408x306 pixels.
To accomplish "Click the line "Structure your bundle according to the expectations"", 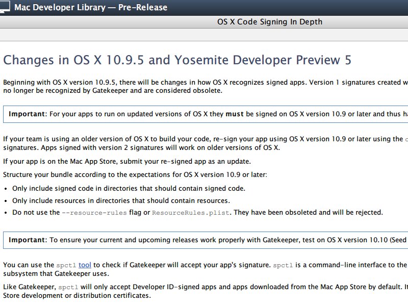I will point(135,174).
